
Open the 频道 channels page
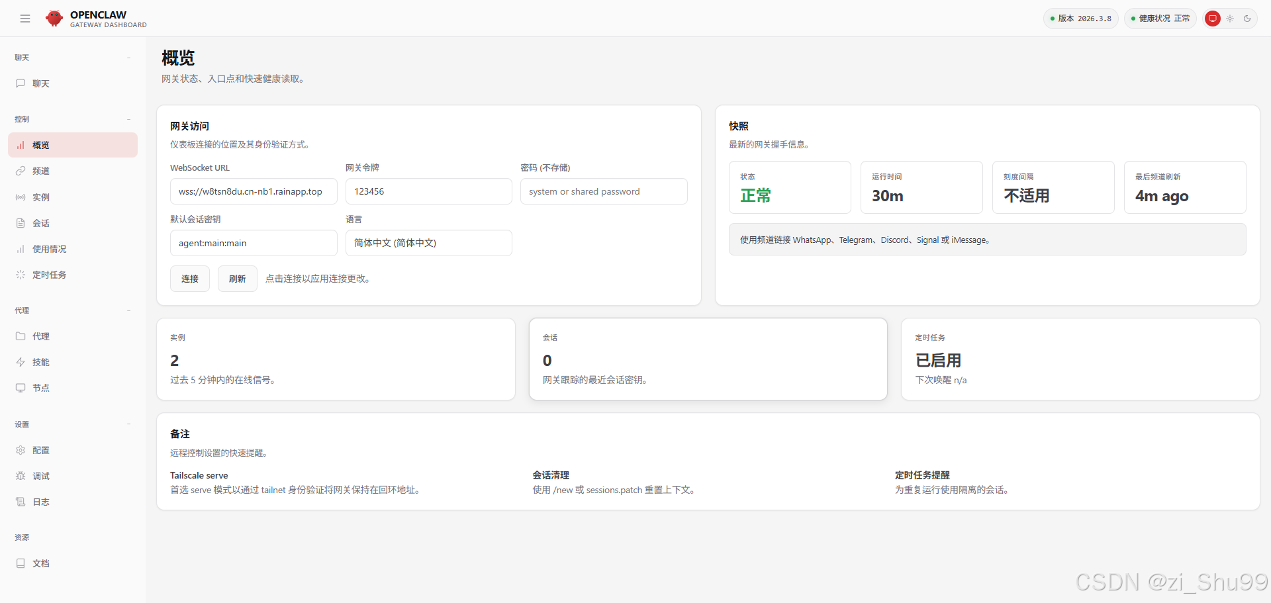pyautogui.click(x=40, y=171)
